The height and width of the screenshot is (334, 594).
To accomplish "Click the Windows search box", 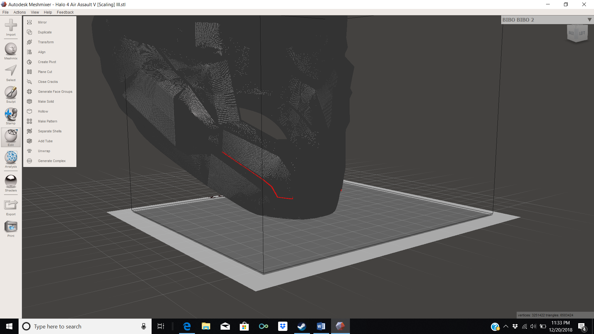I will [x=85, y=326].
